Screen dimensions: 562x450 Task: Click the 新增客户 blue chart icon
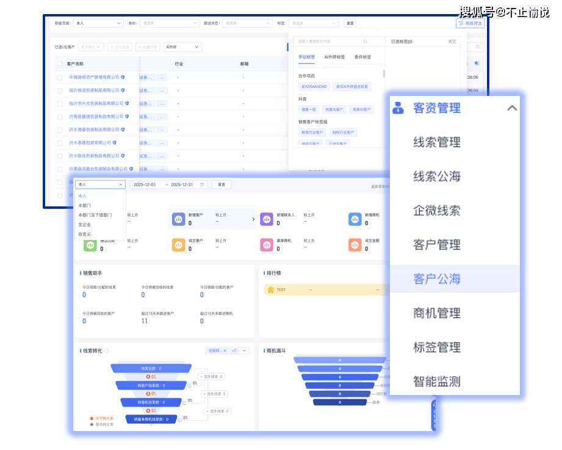(178, 219)
